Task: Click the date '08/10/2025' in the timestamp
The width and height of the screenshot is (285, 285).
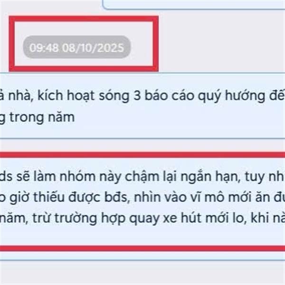Action: (x=93, y=48)
